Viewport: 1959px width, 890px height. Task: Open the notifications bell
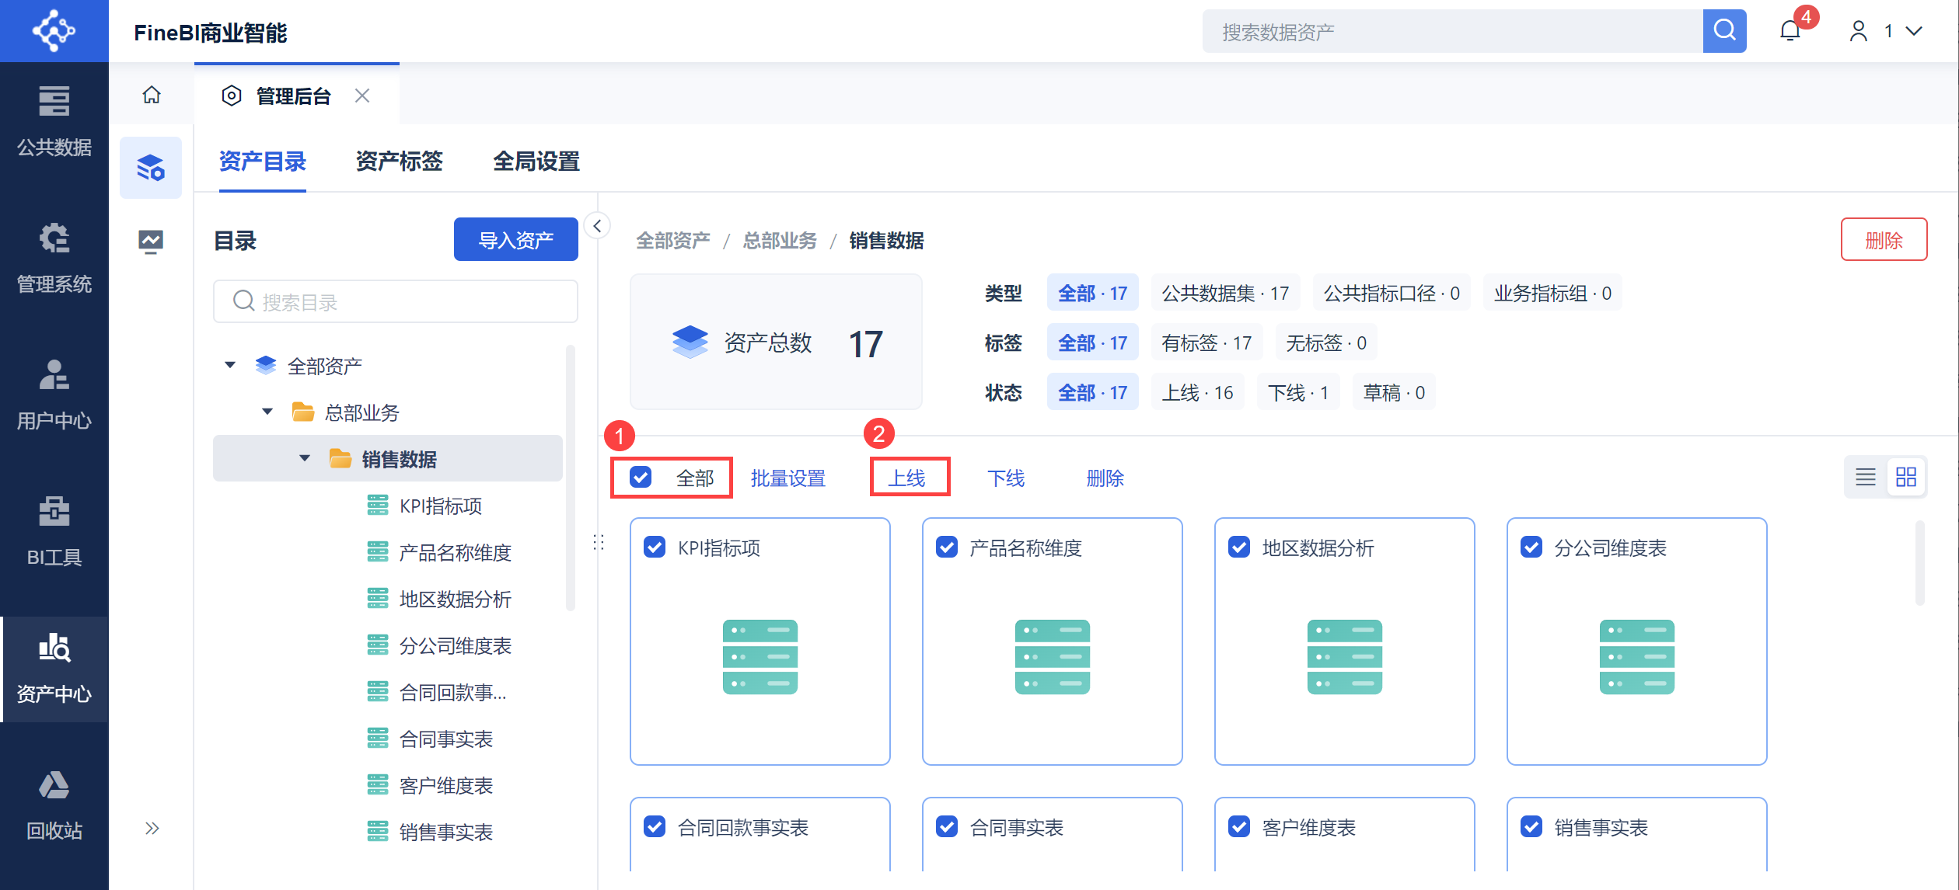tap(1790, 31)
